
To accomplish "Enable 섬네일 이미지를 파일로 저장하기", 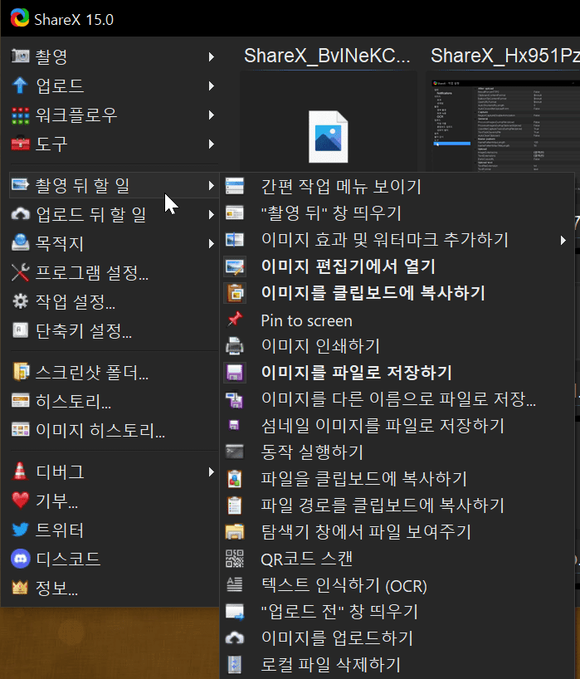I will point(397,426).
